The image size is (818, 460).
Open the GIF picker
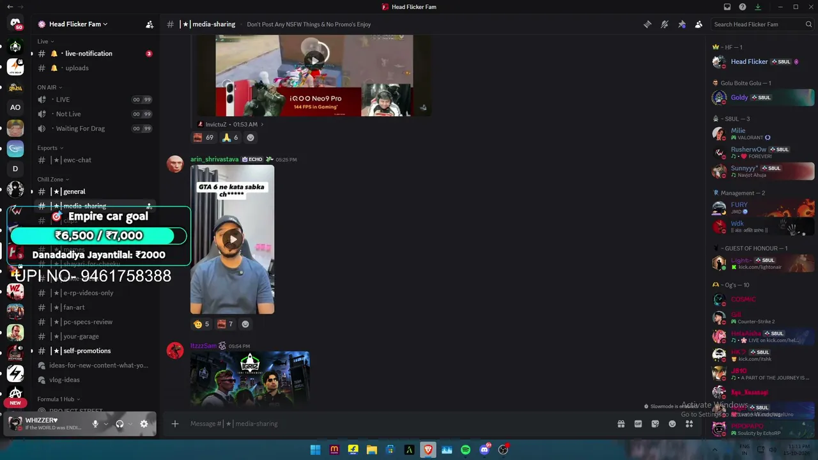pyautogui.click(x=638, y=424)
